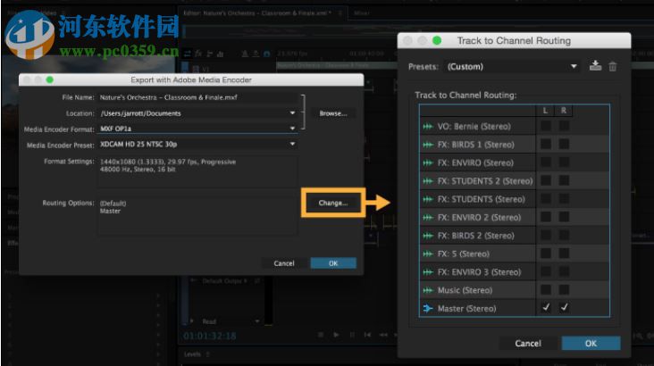Screen dimensions: 654x366
Task: Uncheck R channel for Master track
Action: coord(564,308)
